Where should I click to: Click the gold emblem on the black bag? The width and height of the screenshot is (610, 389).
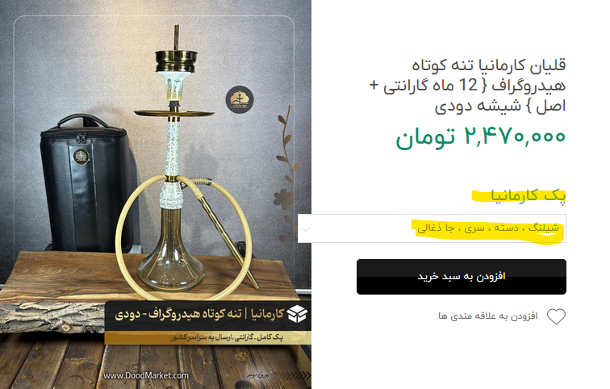tap(81, 156)
